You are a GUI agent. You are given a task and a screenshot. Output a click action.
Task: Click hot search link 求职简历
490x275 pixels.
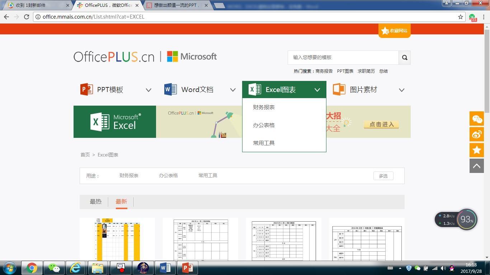366,71
